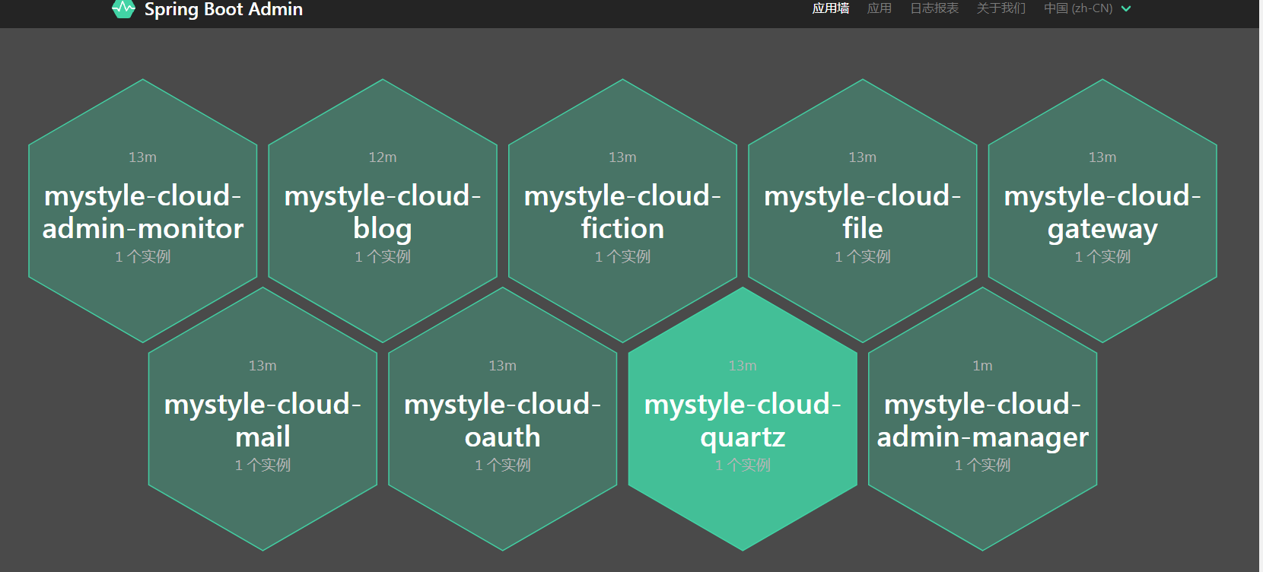Image resolution: width=1263 pixels, height=572 pixels.
Task: Click the 1m uptime label on admin-manager
Action: point(982,366)
